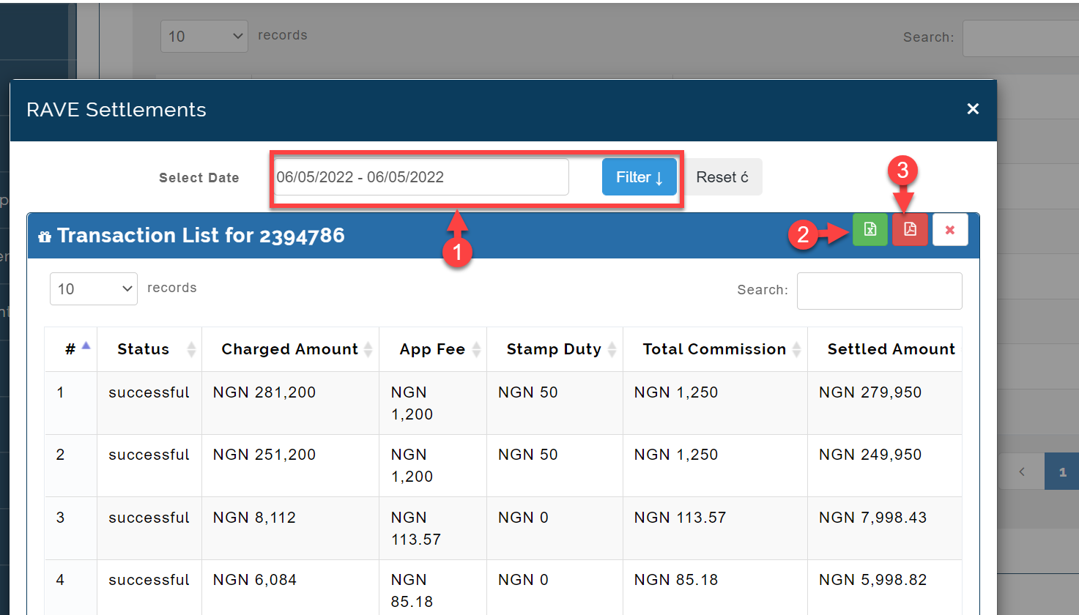
Task: Go to previous page in background pagination
Action: pos(1022,472)
